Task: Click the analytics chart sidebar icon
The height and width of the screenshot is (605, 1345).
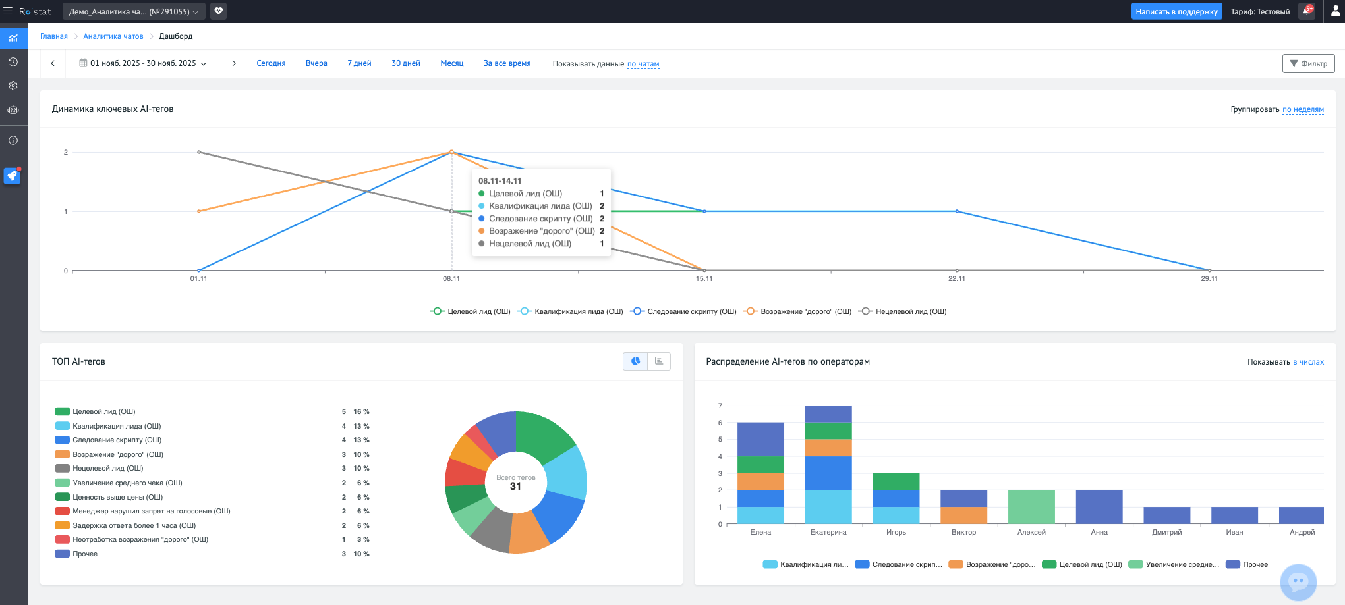Action: click(x=13, y=38)
